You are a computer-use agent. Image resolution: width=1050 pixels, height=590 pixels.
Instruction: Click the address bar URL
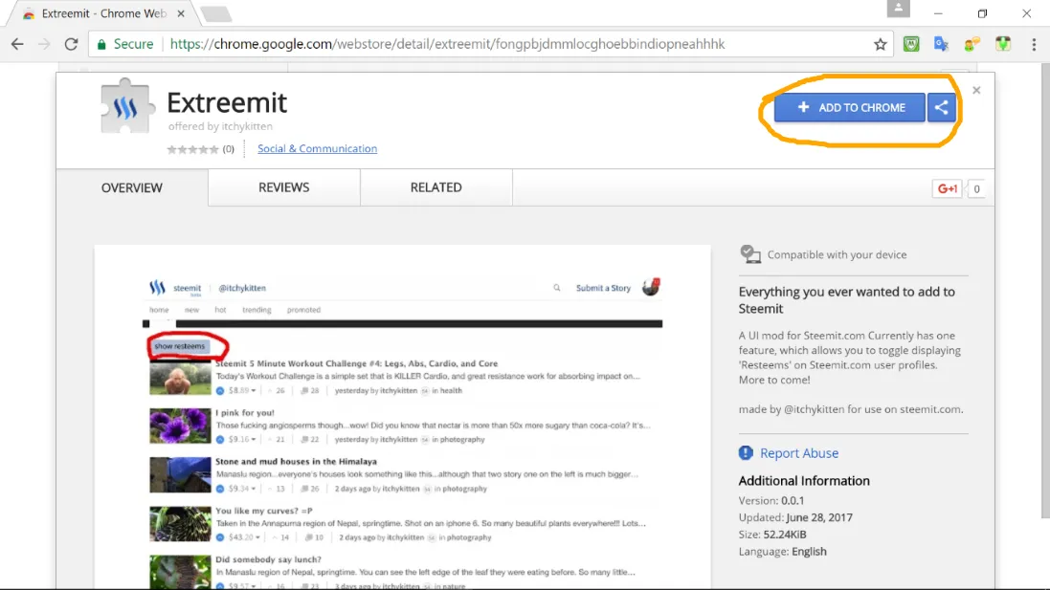tap(447, 44)
